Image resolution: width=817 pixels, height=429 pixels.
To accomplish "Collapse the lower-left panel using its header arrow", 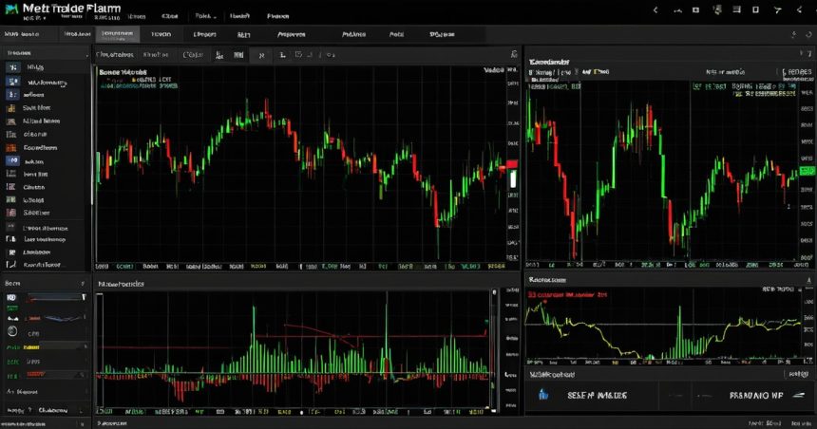I will [x=83, y=284].
